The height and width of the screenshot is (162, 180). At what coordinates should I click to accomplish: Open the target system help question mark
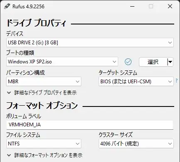(x=177, y=80)
